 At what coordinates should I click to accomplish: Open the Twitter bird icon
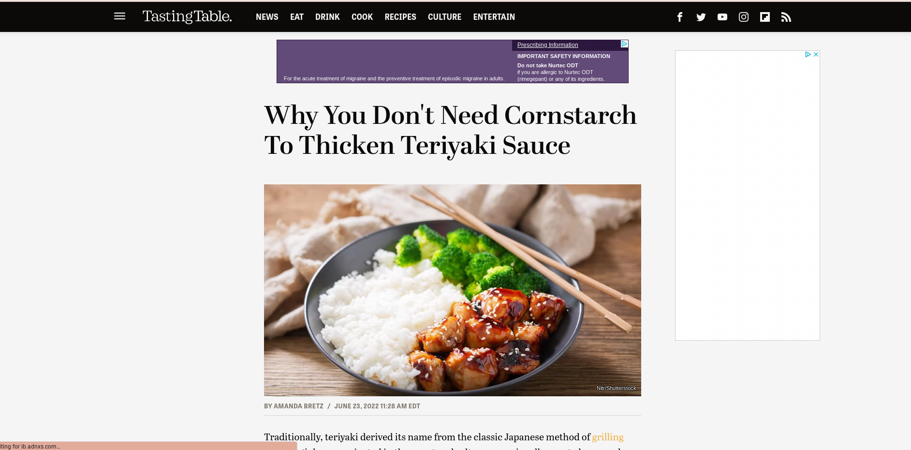click(x=701, y=17)
